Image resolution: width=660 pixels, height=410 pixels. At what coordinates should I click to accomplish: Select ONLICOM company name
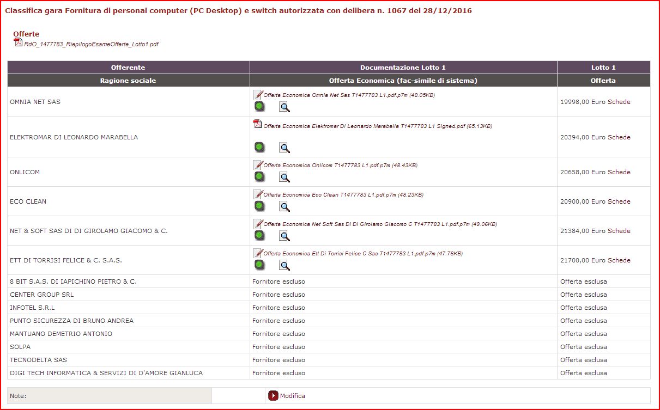pos(25,172)
